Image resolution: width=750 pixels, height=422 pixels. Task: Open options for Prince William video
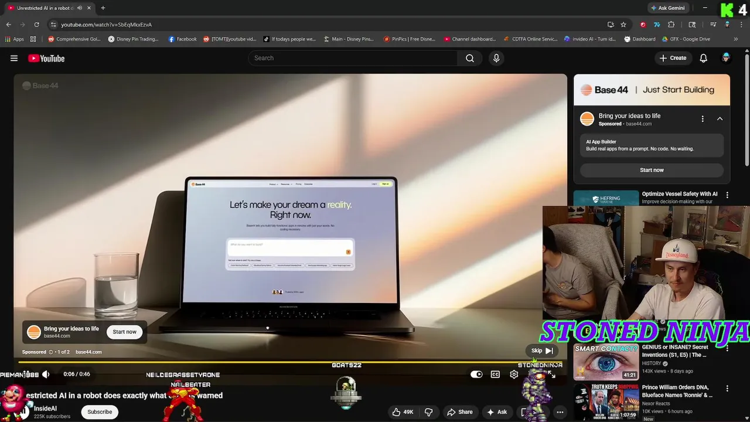[x=727, y=389]
